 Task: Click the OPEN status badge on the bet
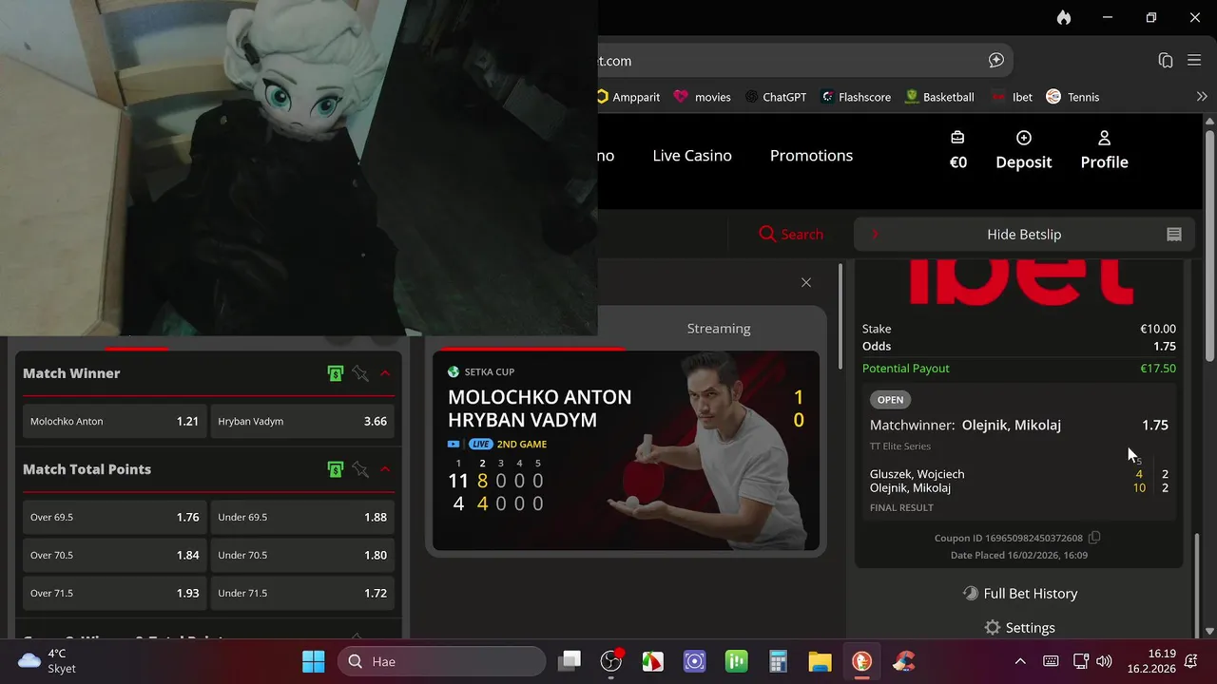(x=890, y=400)
